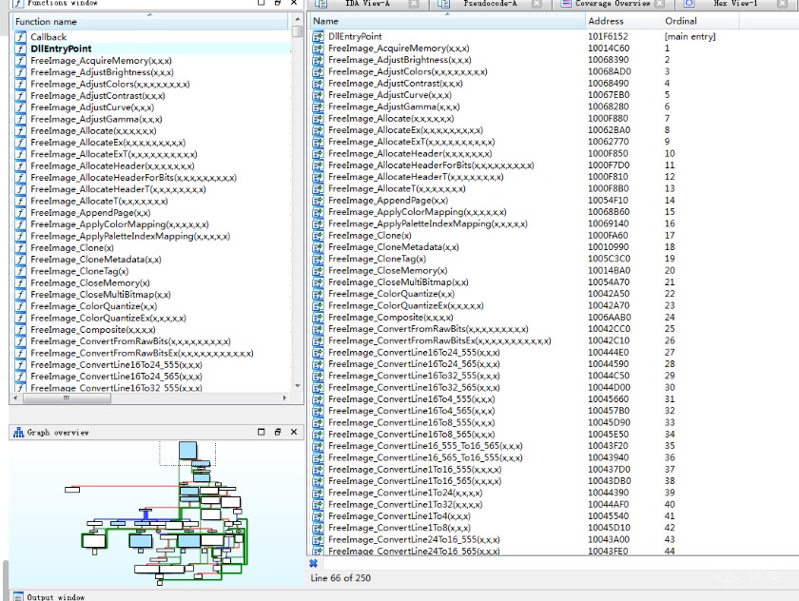Click the function icon next to FreeImage_Clone(x) in Functions window
The height and width of the screenshot is (601, 799).
(20, 248)
